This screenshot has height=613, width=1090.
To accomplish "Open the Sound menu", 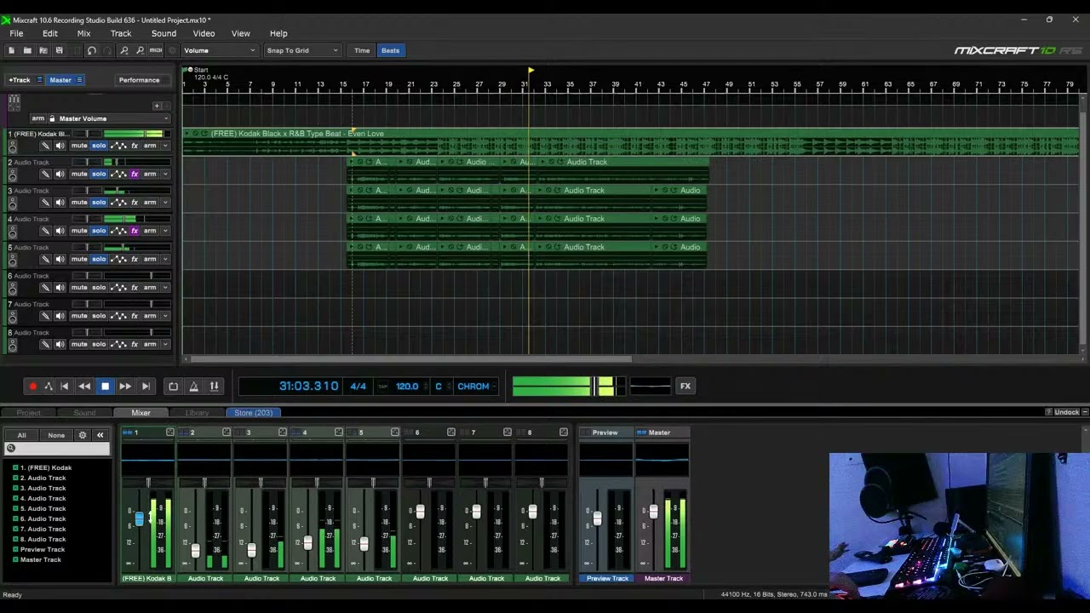I will (163, 33).
